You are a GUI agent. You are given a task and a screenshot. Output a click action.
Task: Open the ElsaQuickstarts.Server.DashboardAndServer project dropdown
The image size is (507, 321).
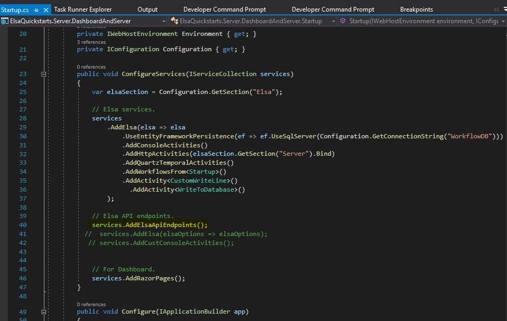click(164, 22)
